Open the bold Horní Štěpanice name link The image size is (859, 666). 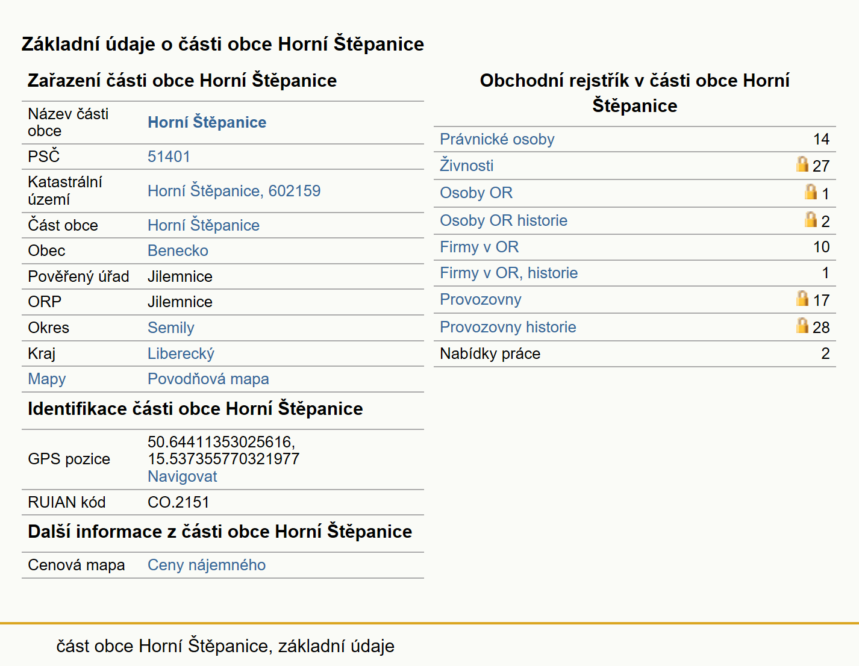(207, 122)
